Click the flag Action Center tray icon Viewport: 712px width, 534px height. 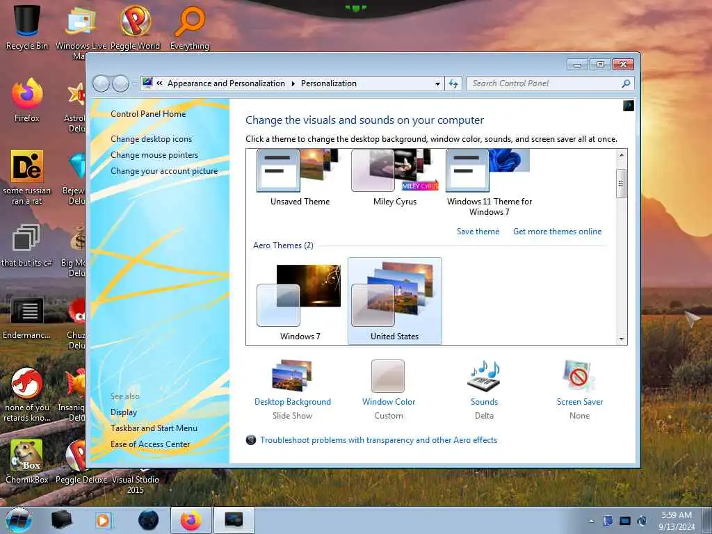point(608,521)
